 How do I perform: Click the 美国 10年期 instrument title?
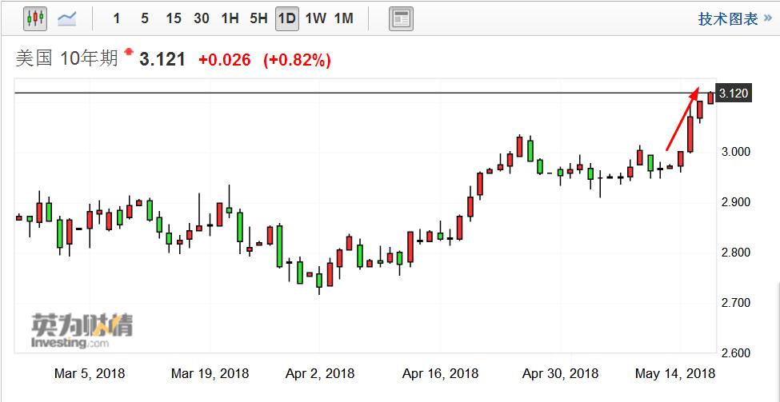point(66,59)
